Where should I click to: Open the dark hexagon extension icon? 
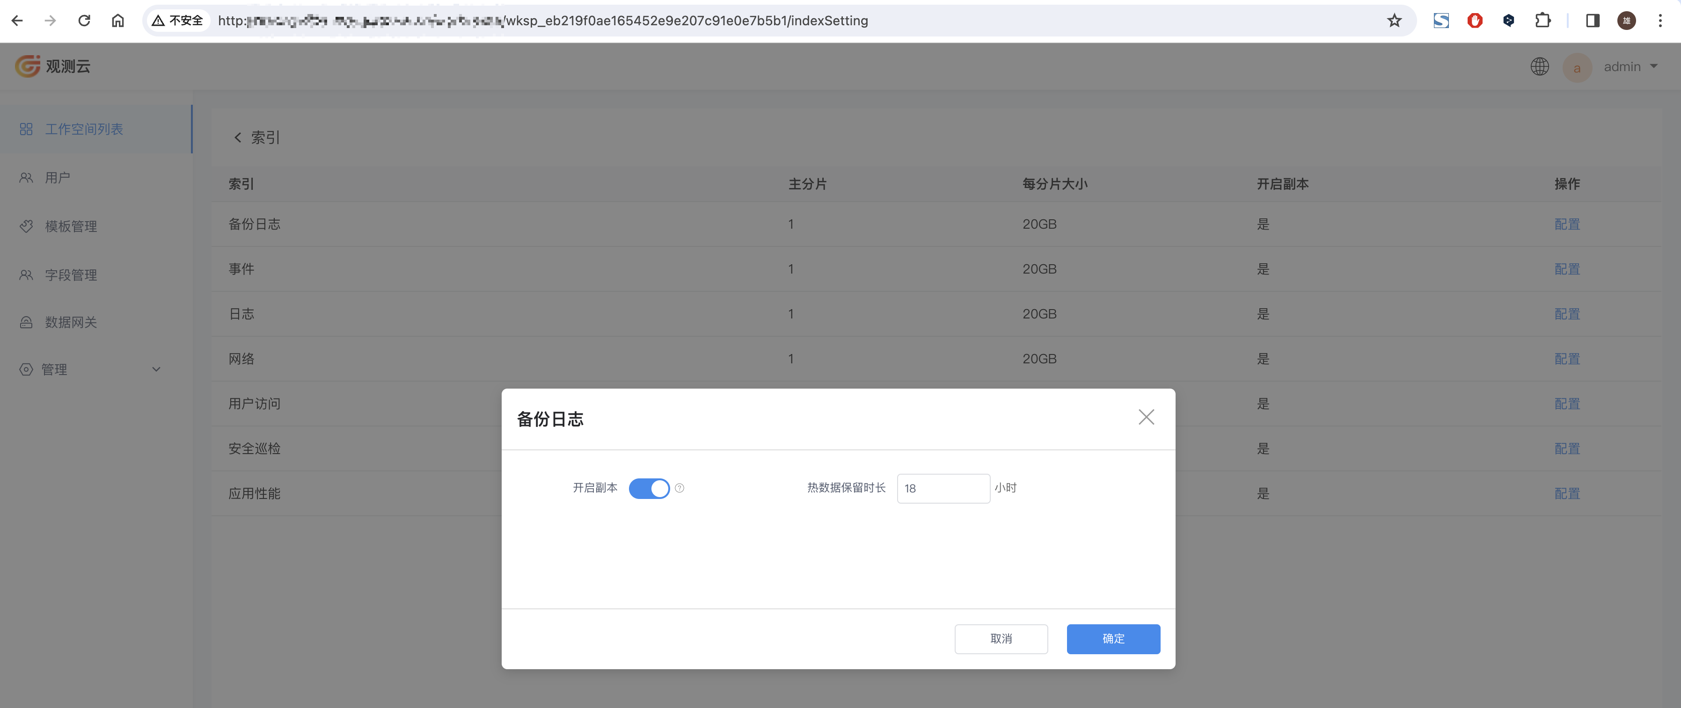(x=1509, y=21)
